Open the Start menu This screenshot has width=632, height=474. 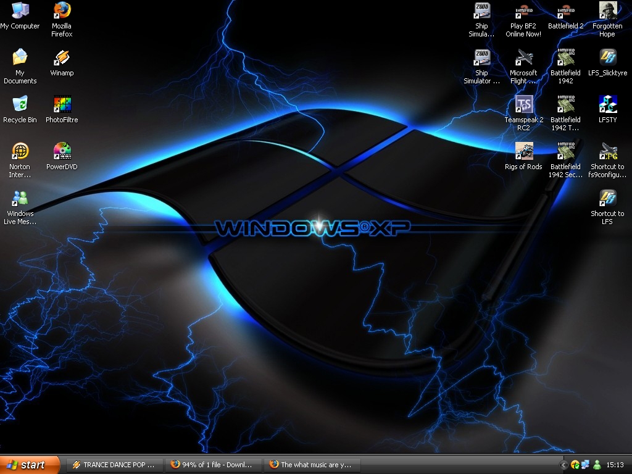tap(30, 465)
